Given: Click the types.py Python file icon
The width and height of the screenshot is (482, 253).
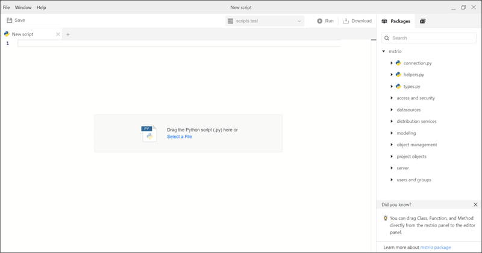Looking at the screenshot, I should coord(398,87).
